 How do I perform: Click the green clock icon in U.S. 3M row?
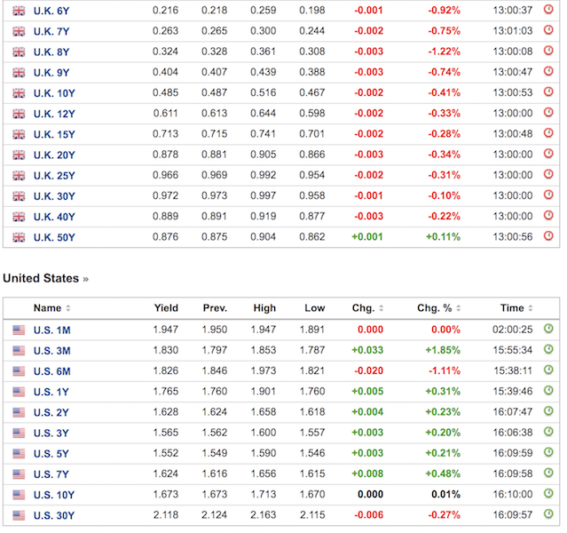tap(548, 349)
